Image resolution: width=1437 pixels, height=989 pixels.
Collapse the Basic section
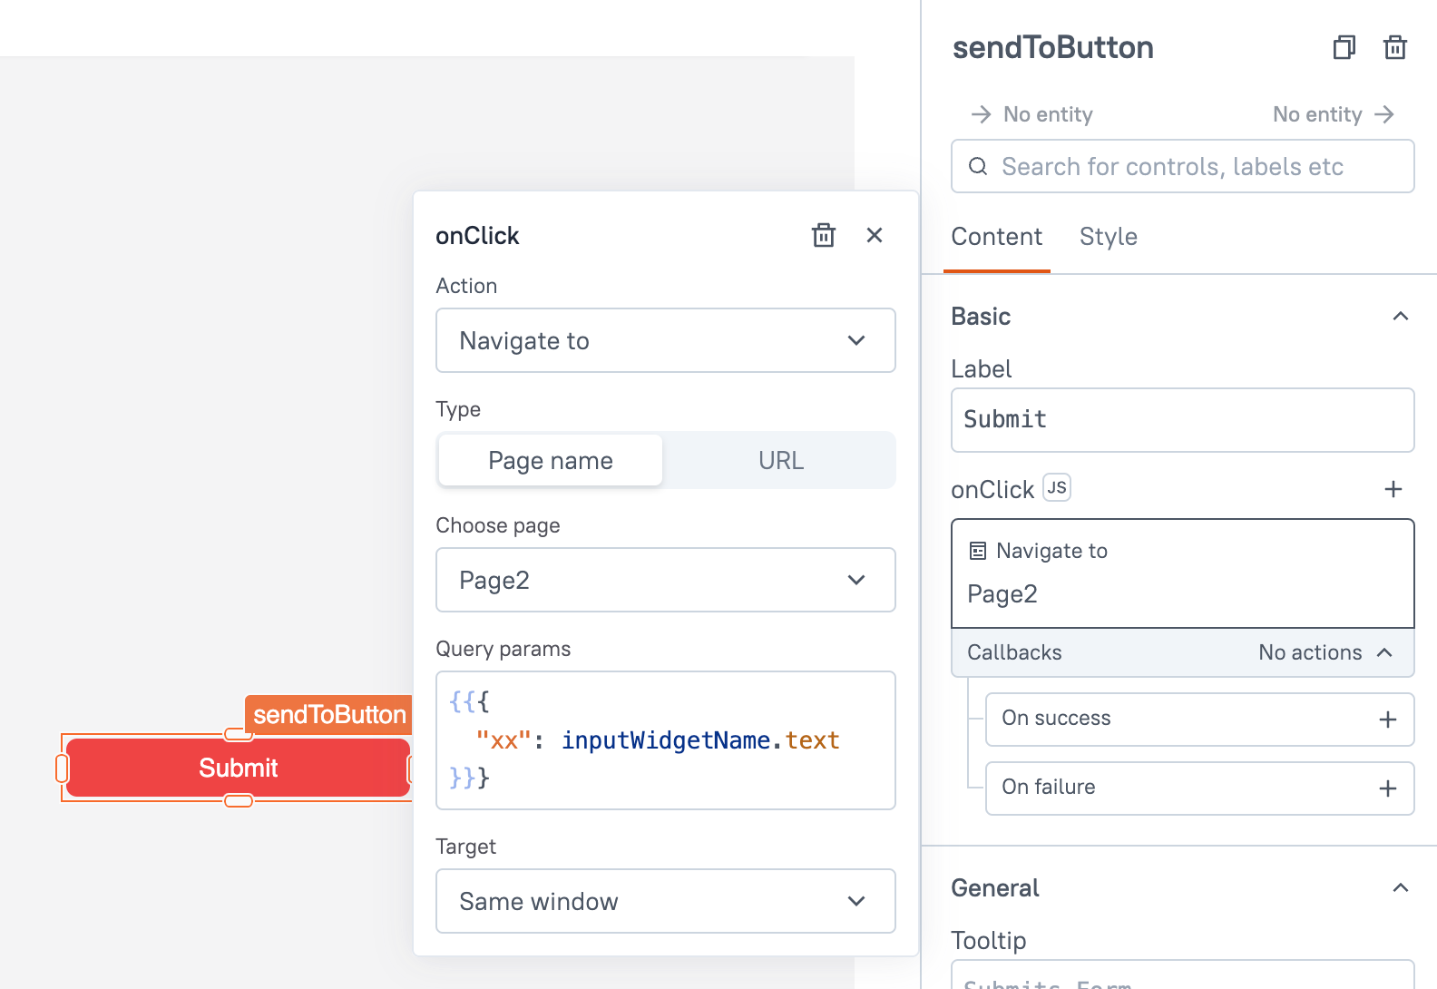[x=1401, y=316]
